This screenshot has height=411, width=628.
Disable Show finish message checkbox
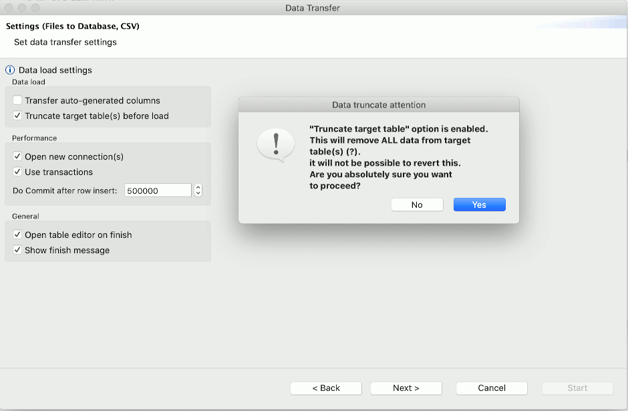click(x=17, y=250)
